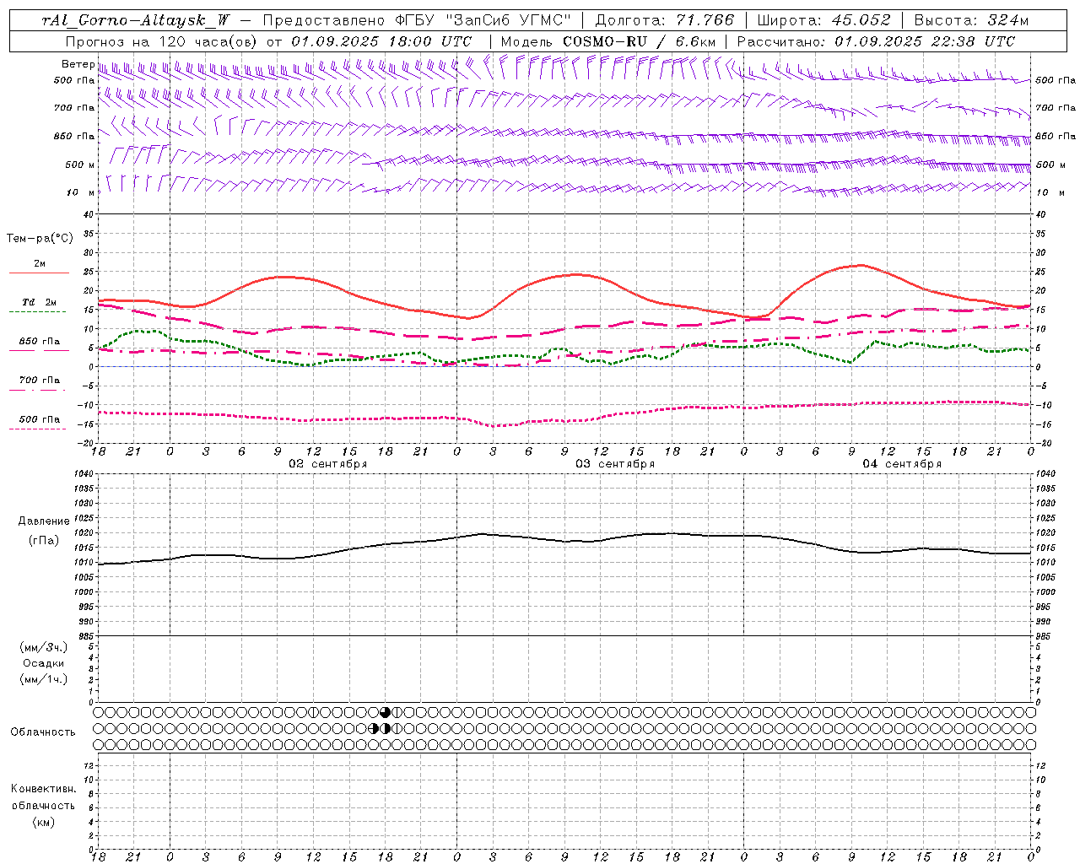Click '1040' on the left pressure axis
Viewport: 1080px width, 864px height.
point(85,474)
